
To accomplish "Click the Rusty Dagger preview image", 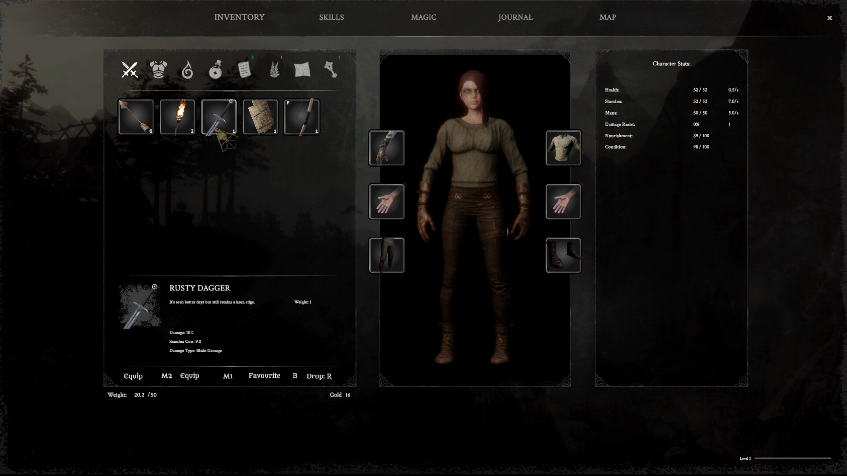I will [x=139, y=306].
